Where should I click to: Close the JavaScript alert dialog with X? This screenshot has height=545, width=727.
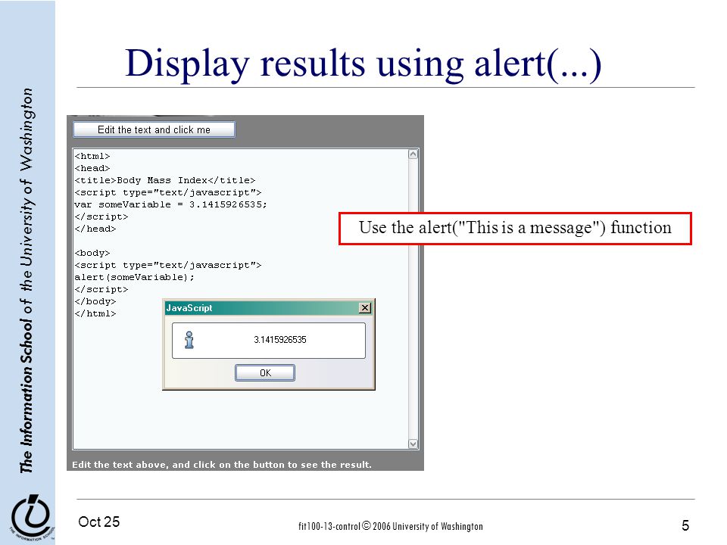(x=365, y=308)
